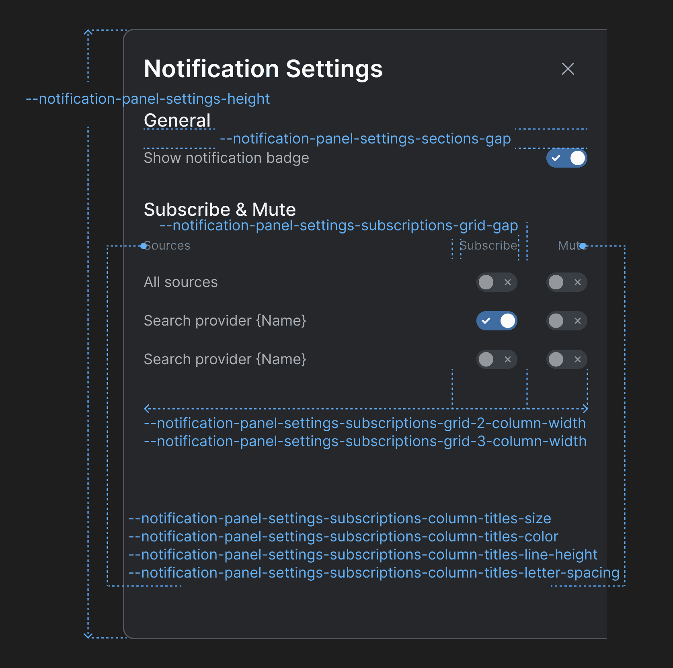Screen dimensions: 673x668
Task: Click the Show notification badge label
Action: click(x=226, y=158)
